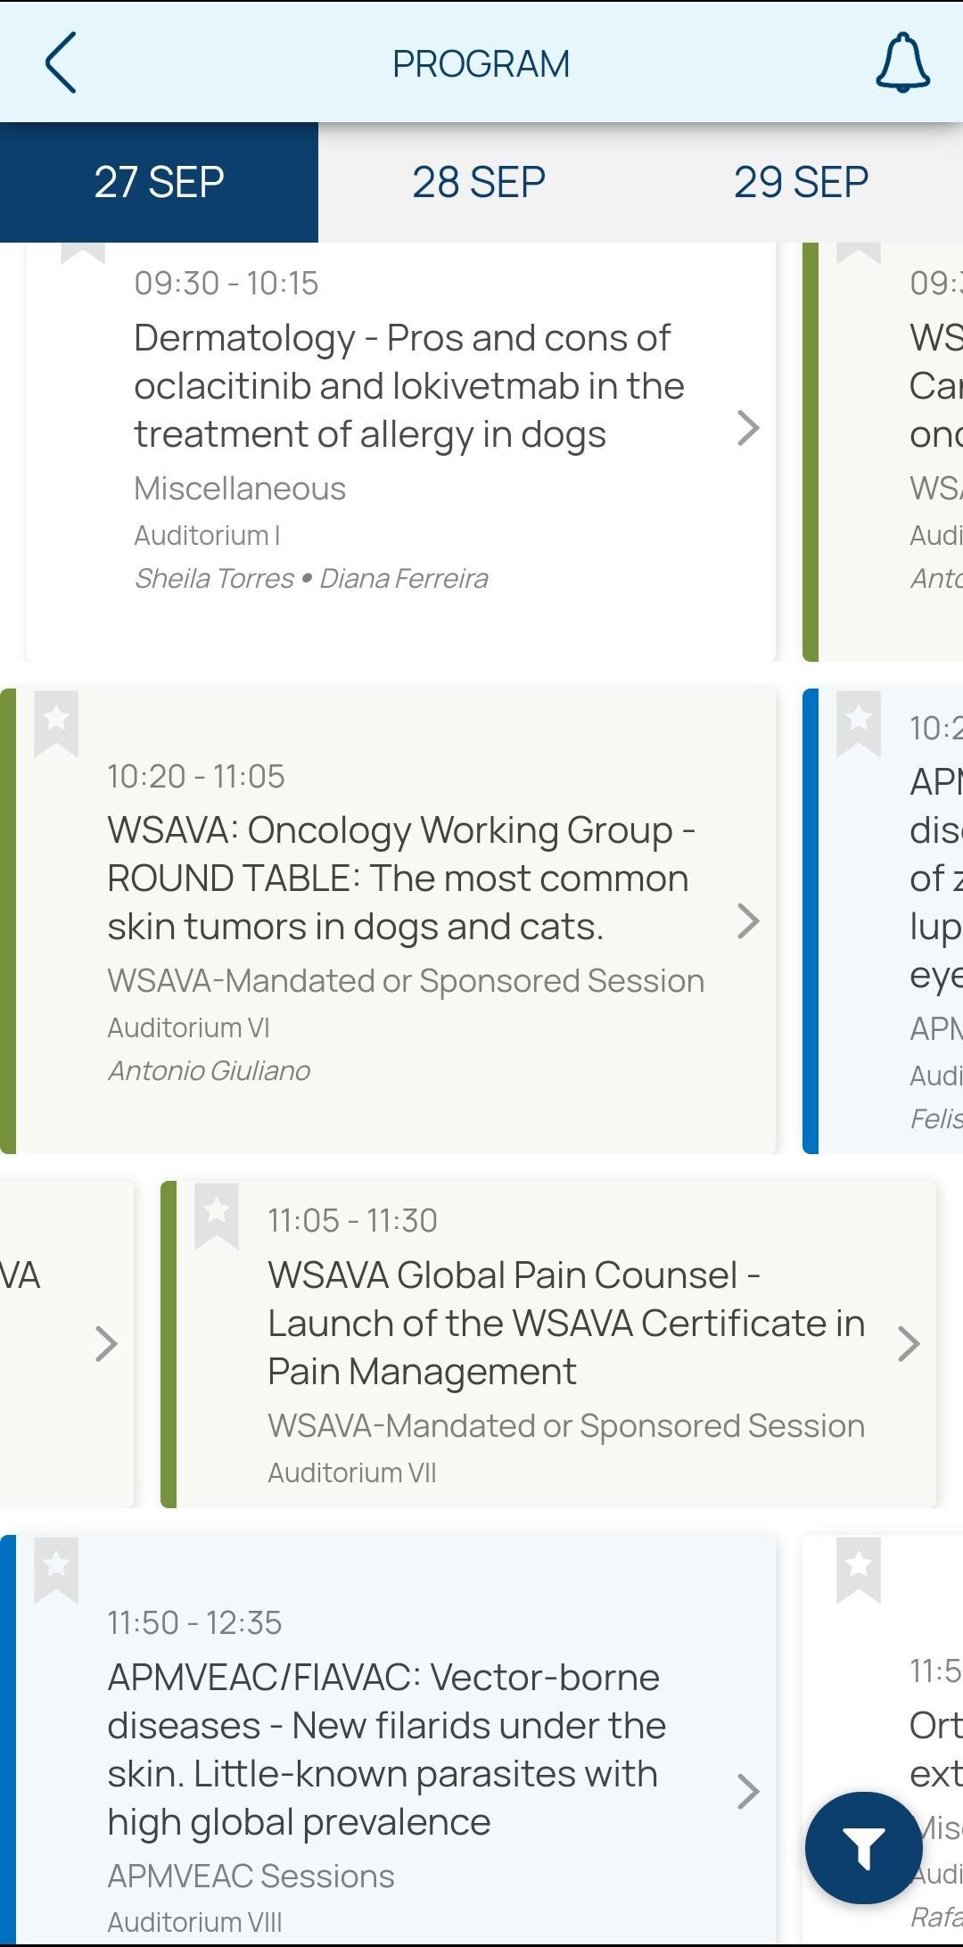Open the Dermatology pros and cons session title
The image size is (963, 1947).
click(409, 386)
